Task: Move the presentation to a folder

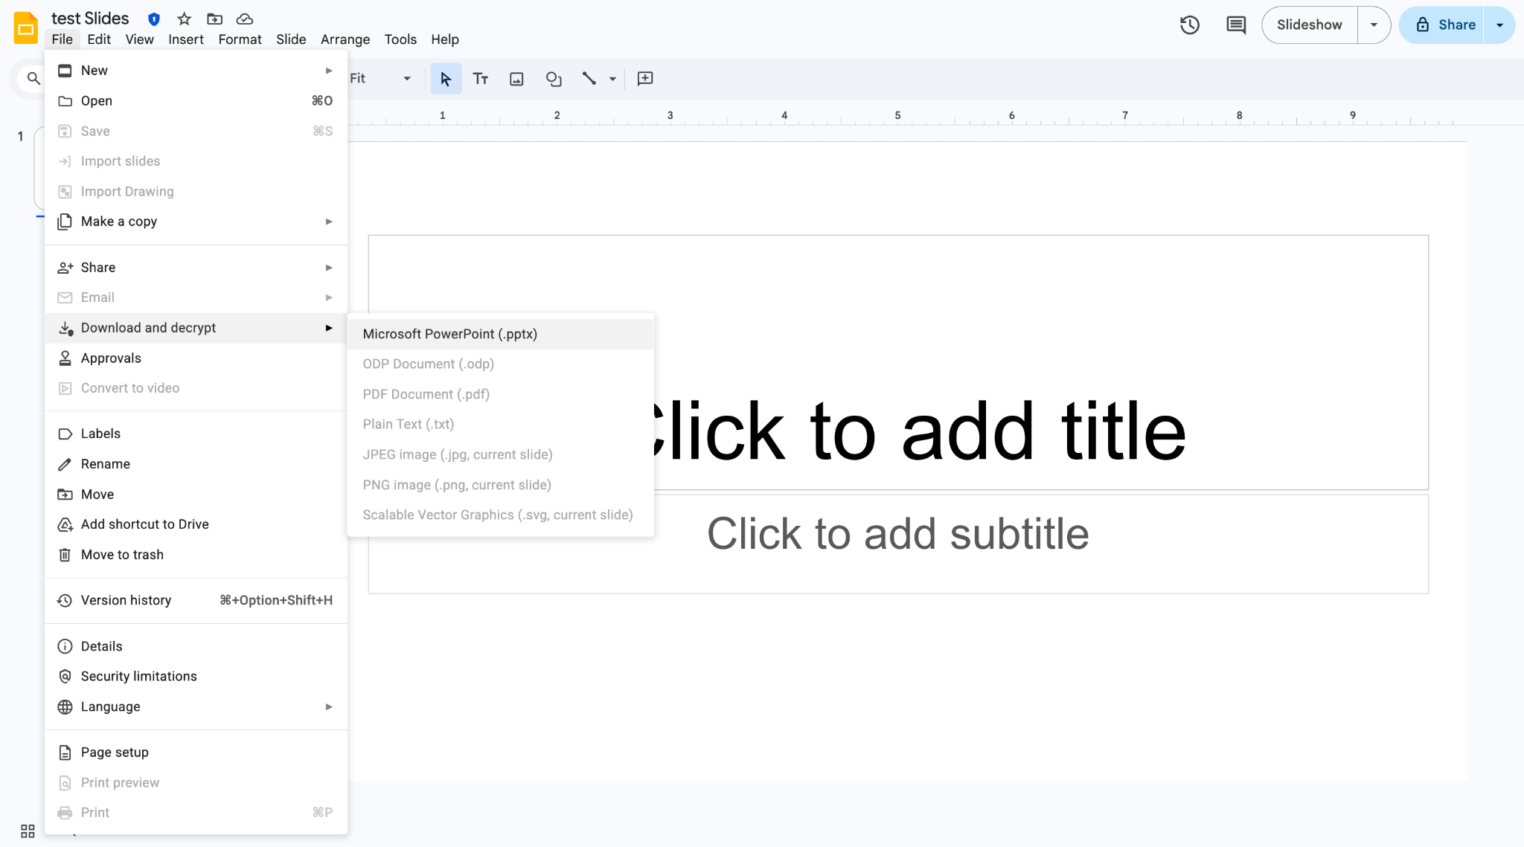Action: pyautogui.click(x=214, y=19)
